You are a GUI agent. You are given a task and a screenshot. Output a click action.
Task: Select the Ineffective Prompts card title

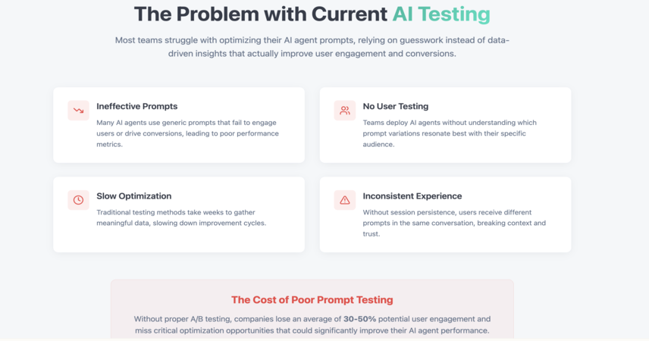click(137, 106)
